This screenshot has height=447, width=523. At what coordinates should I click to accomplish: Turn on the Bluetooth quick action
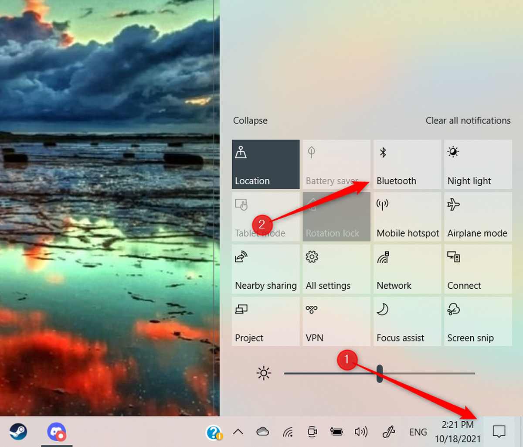(407, 164)
